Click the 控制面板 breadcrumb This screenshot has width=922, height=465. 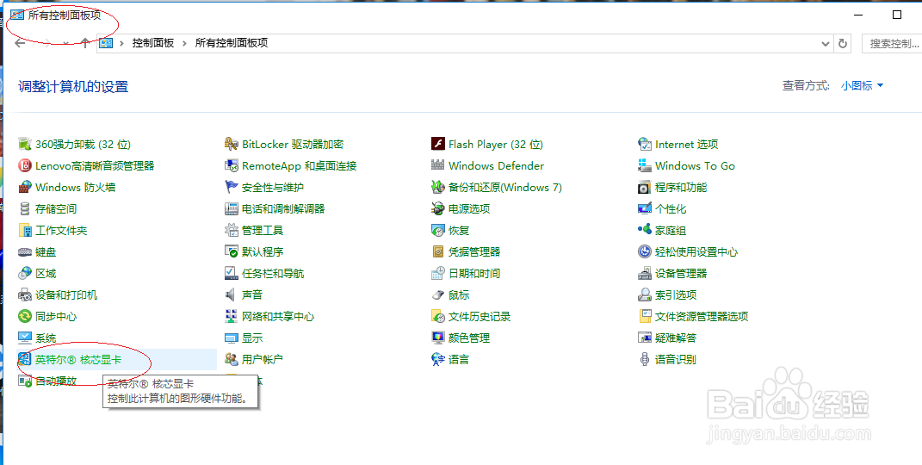click(x=153, y=43)
